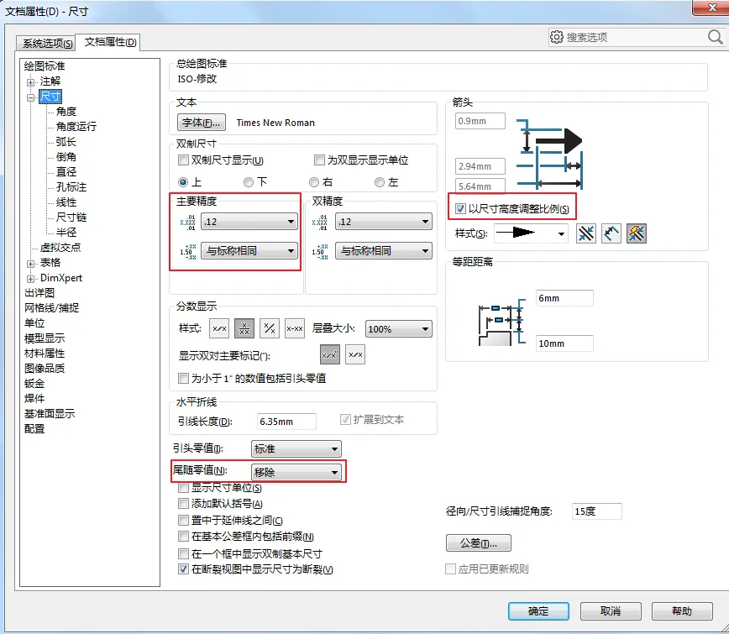Open 层叠大小 100% dropdown

tap(398, 329)
